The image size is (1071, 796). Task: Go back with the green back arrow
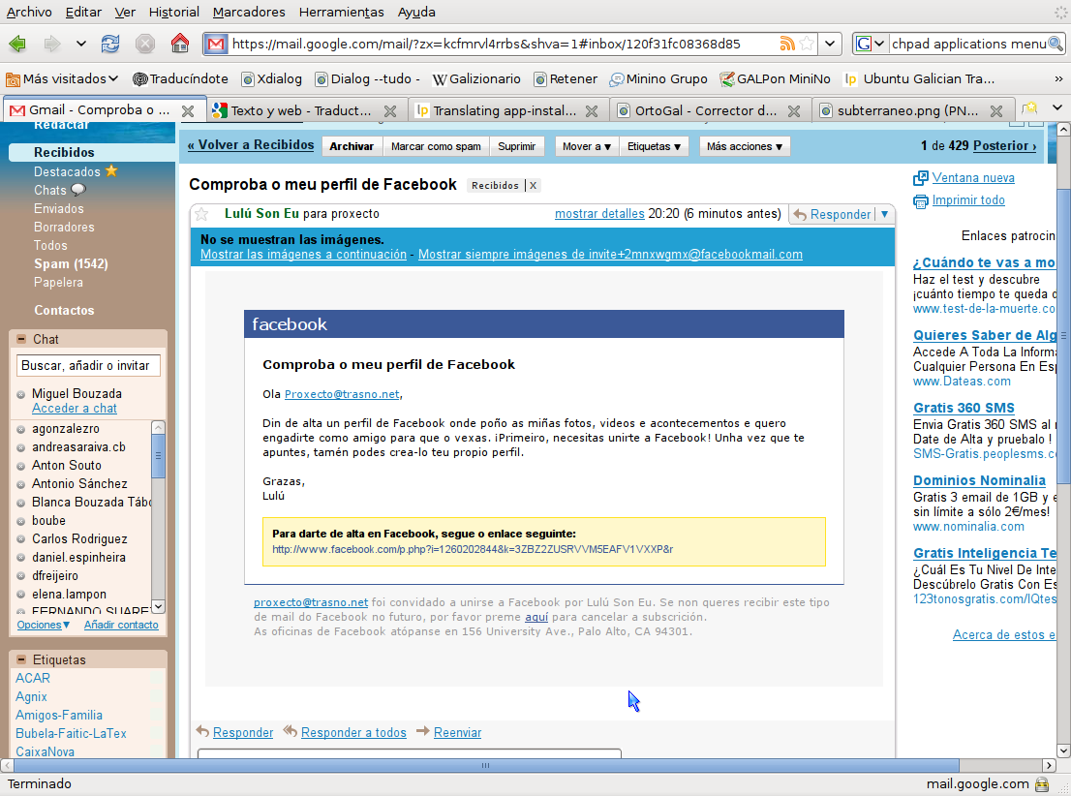[17, 45]
